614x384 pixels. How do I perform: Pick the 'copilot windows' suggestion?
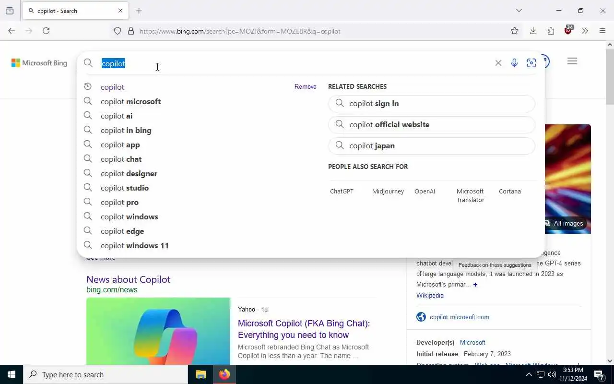130,216
